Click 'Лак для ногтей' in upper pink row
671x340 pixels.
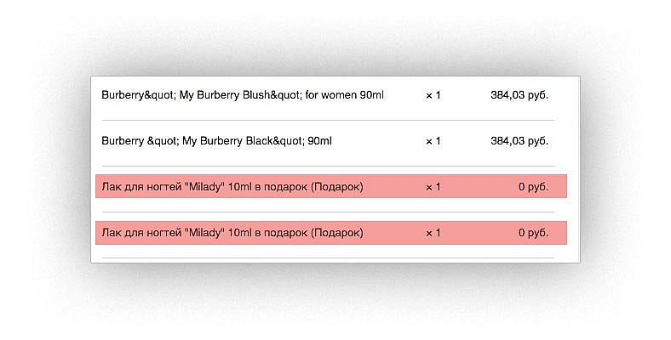[x=142, y=187]
